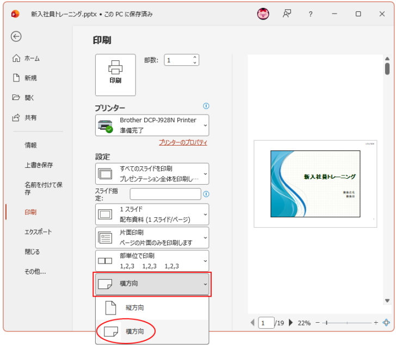Open the 1 スライド layout dropdown
The image size is (396, 345).
pyautogui.click(x=152, y=215)
